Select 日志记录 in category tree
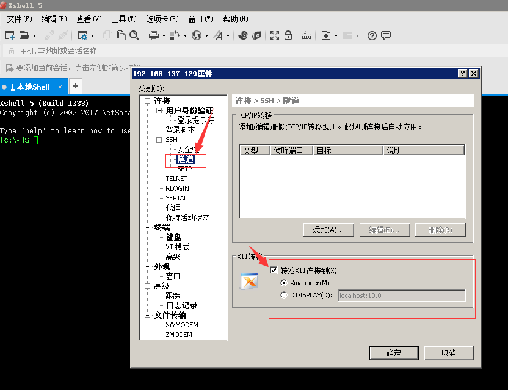This screenshot has width=508, height=390. 181,305
